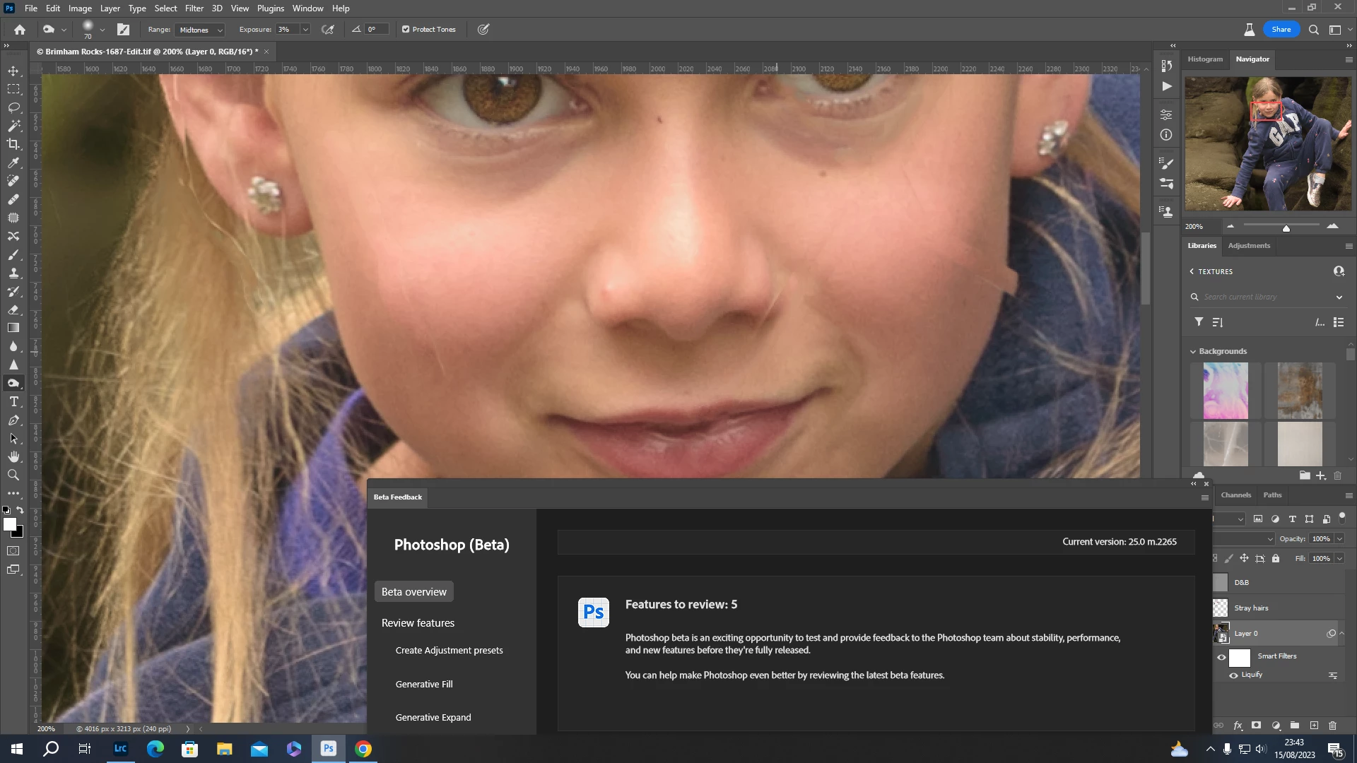1357x763 pixels.
Task: Open Generative Fill review feature
Action: point(424,684)
